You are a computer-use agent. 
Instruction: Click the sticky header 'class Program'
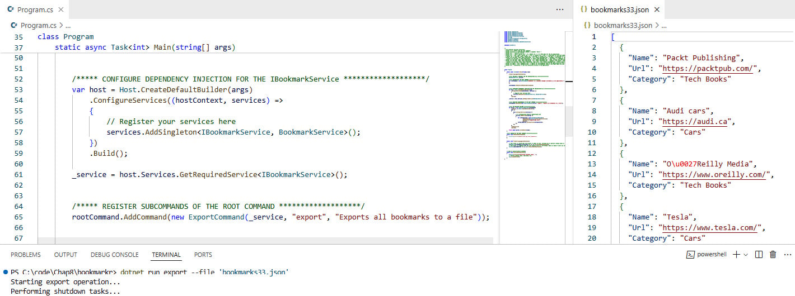tap(66, 36)
